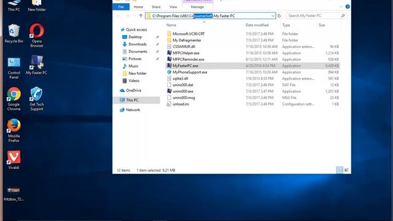The width and height of the screenshot is (393, 221).
Task: Select CSSWMUR.dll file
Action: 253,47
